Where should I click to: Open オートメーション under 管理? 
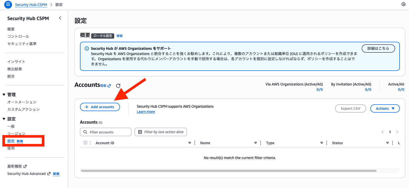click(22, 102)
